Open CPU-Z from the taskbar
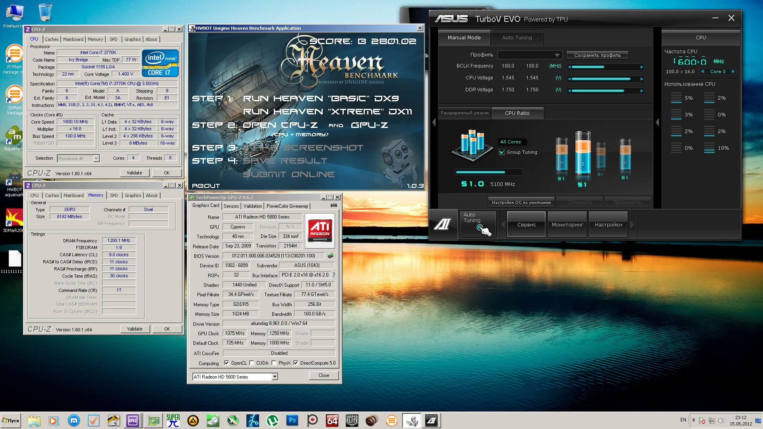 point(133,421)
